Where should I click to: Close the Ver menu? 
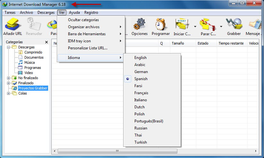point(62,12)
